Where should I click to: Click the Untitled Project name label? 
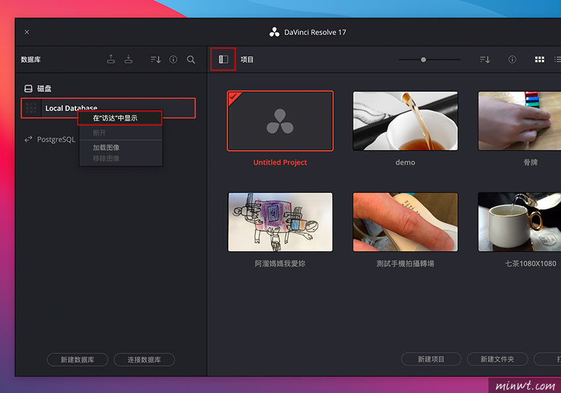[x=280, y=162]
